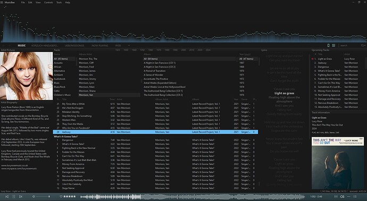Select All (45 items) in Genre list
This screenshot has width=367, height=201.
(x=64, y=58)
